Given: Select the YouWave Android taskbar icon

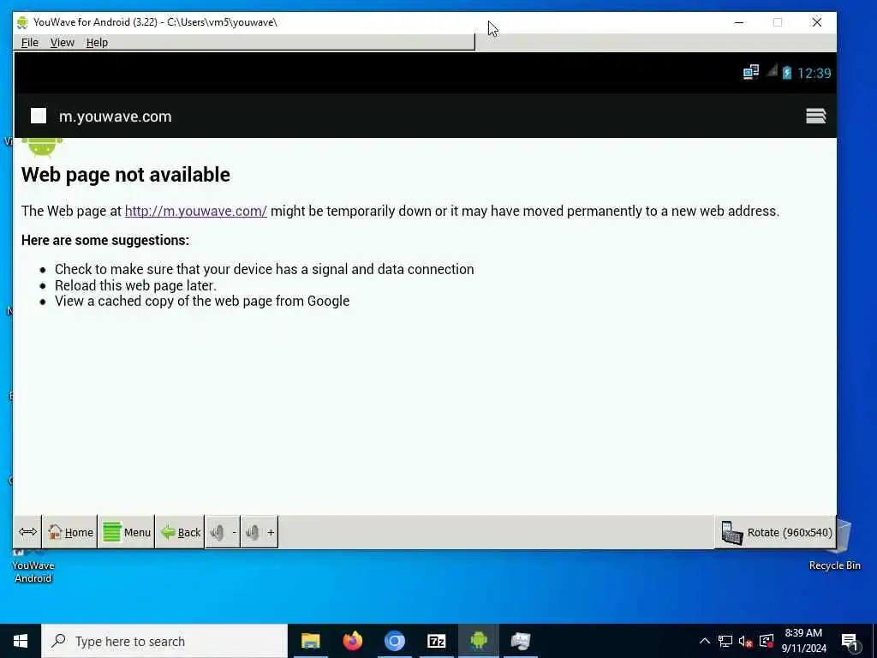Looking at the screenshot, I should click(x=478, y=641).
